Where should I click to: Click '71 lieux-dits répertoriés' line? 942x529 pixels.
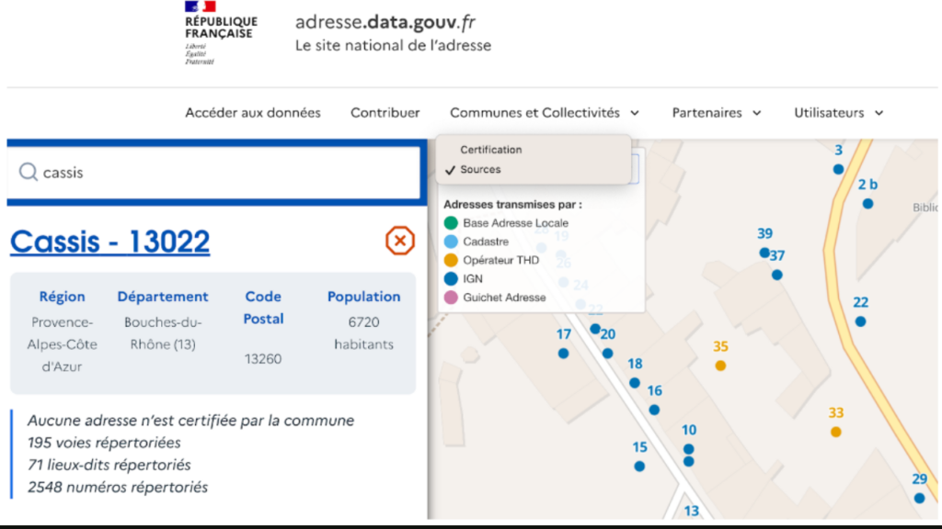[109, 465]
